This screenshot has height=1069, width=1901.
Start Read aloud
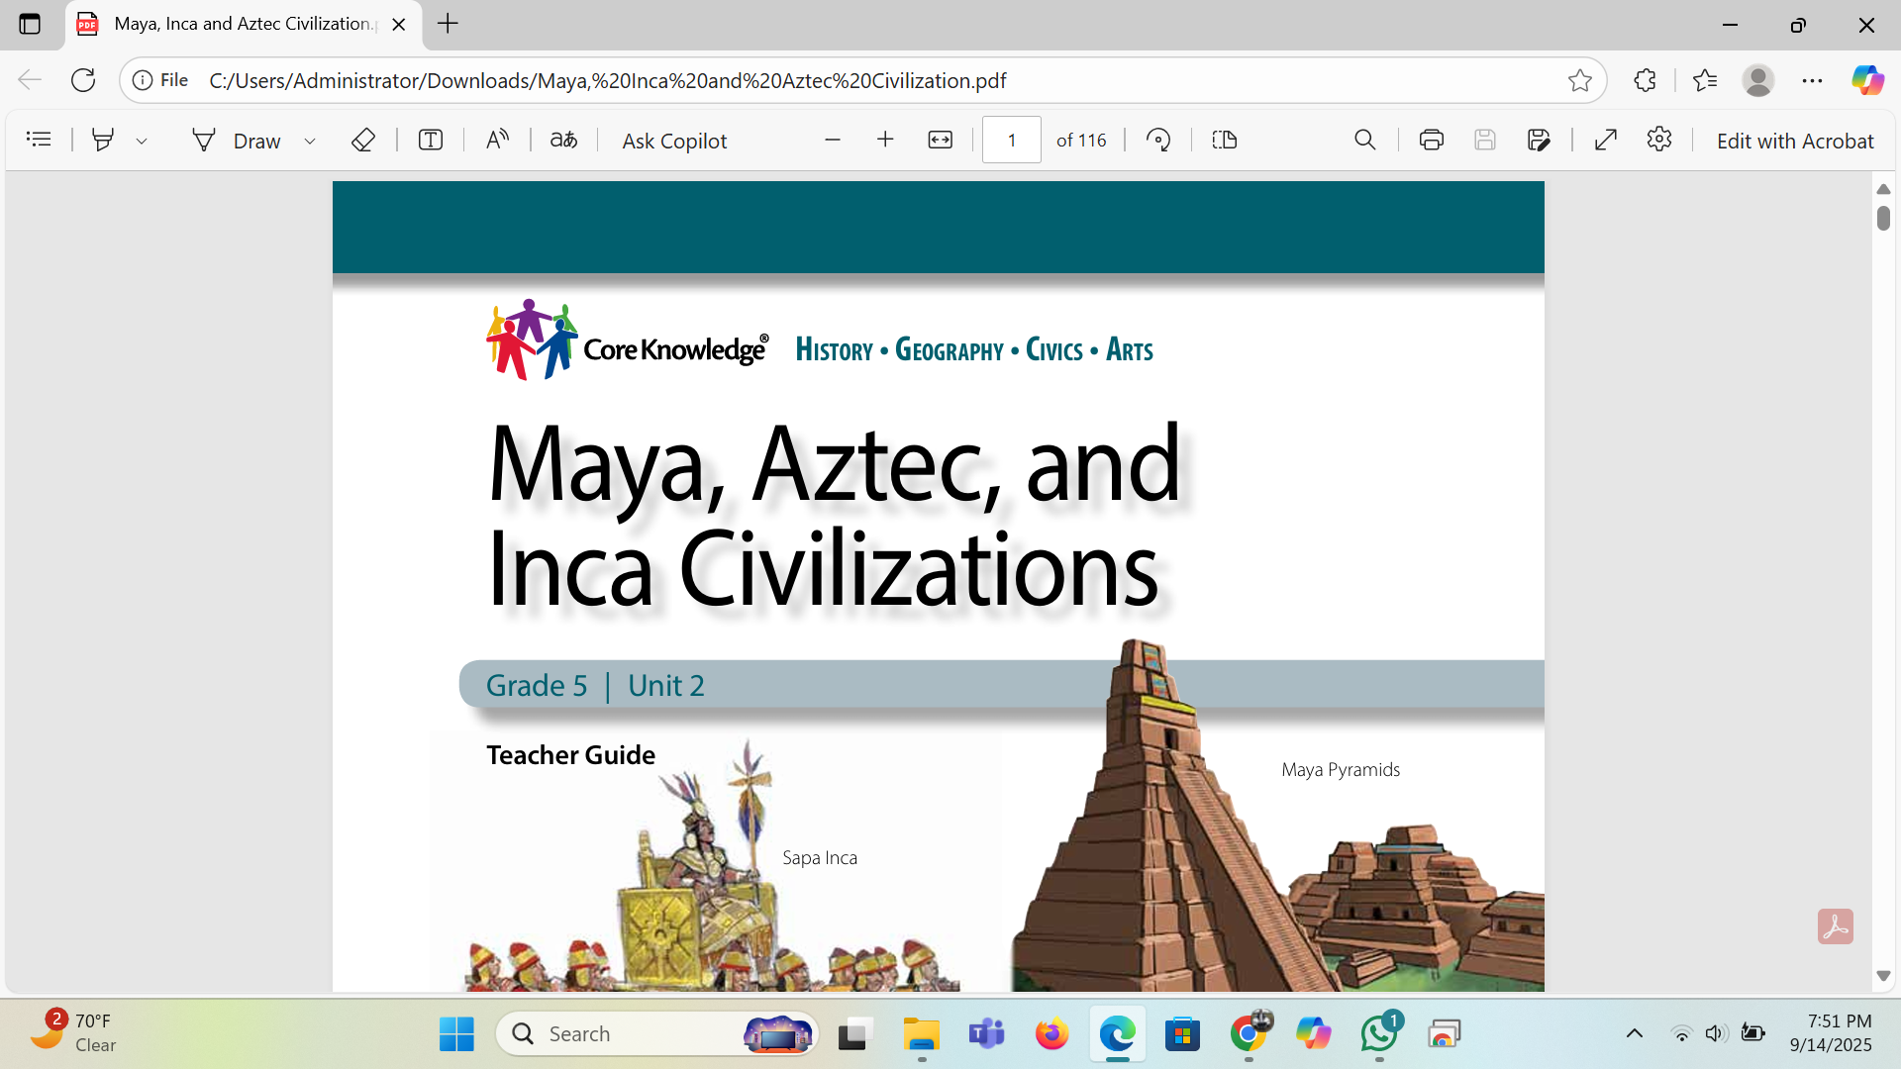coord(497,140)
